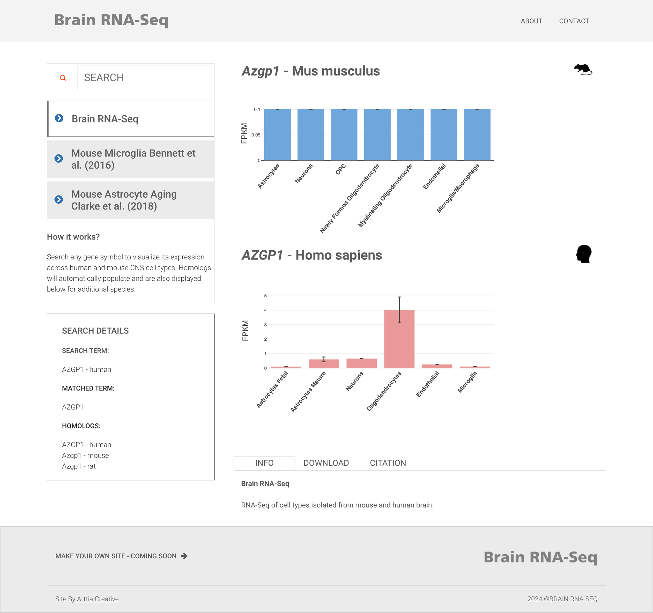Switch to the DOWNLOAD tab
The height and width of the screenshot is (613, 653).
click(326, 463)
